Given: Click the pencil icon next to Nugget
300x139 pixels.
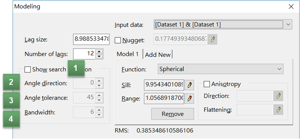Looking at the screenshot, I should click(212, 39).
